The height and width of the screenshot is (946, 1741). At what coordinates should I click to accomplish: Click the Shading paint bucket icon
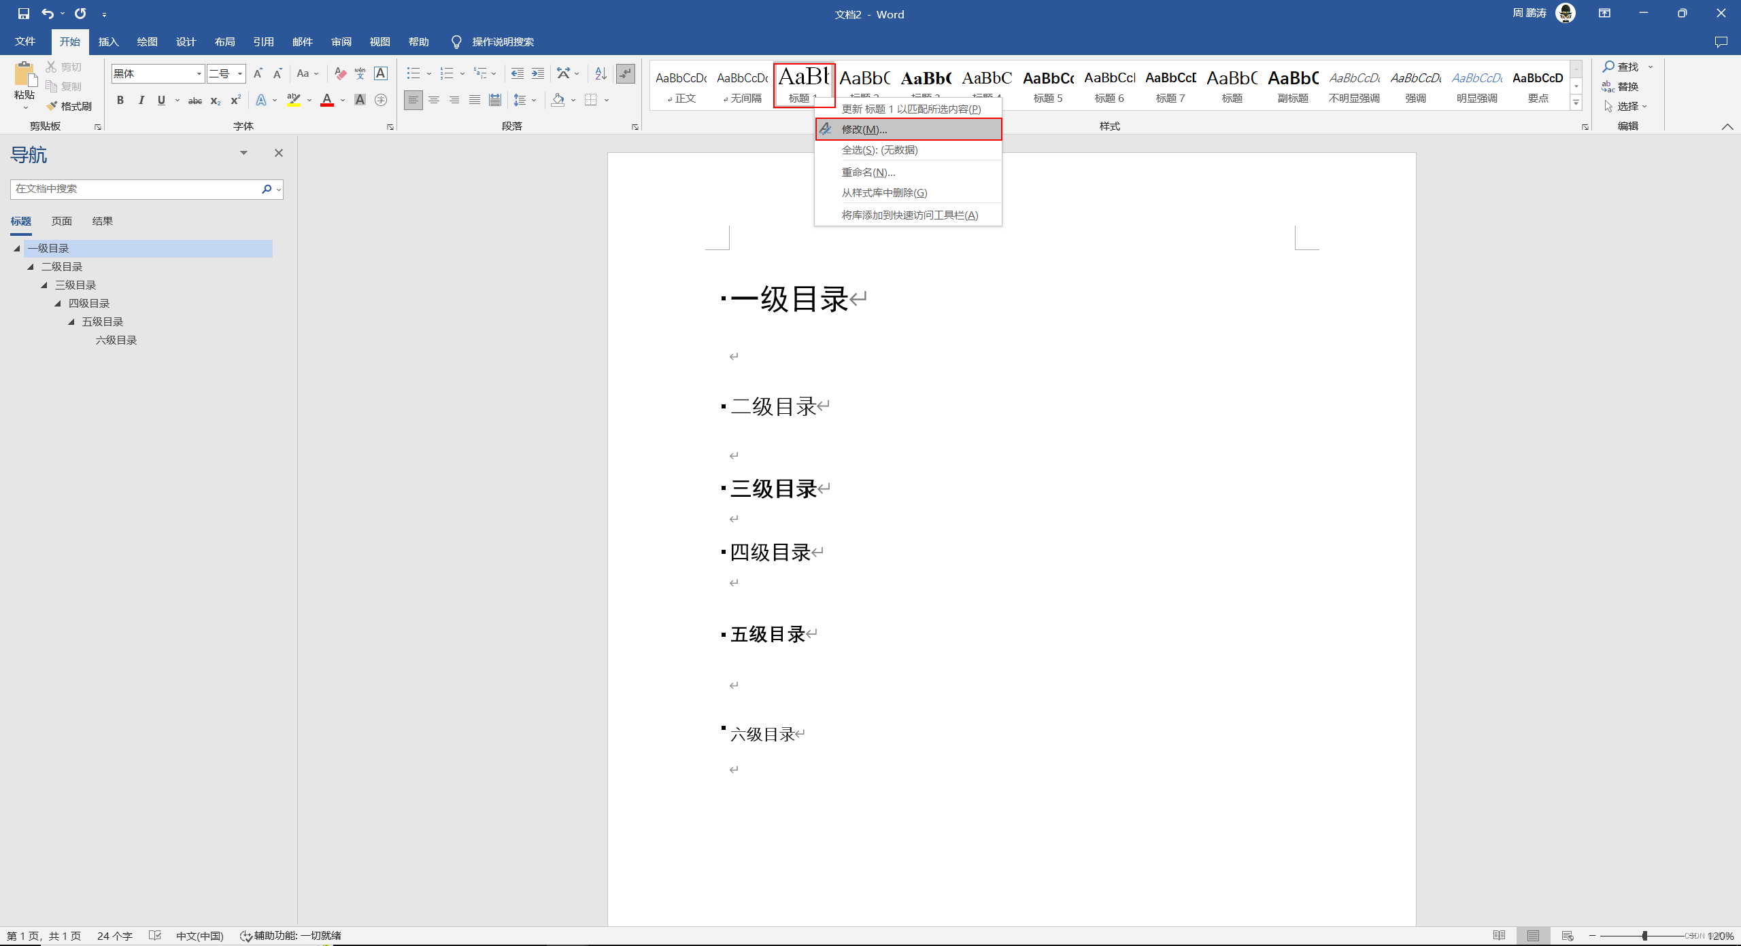point(558,100)
